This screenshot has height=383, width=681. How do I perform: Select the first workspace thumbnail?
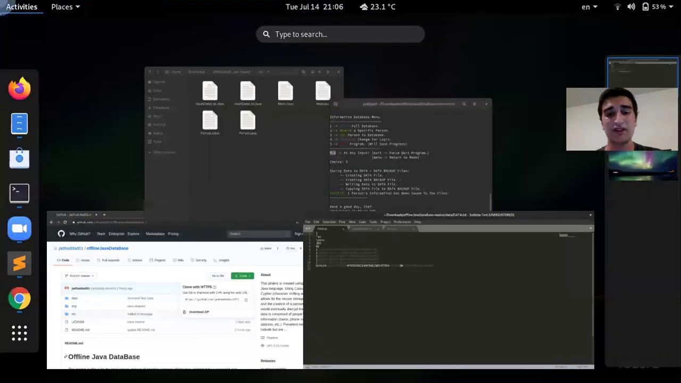tap(643, 72)
